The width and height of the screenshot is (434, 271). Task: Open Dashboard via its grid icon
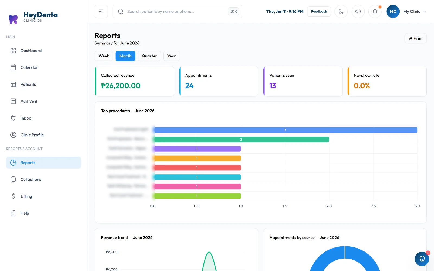tap(13, 51)
